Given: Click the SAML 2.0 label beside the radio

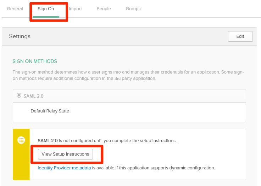Looking at the screenshot, I should point(33,96).
